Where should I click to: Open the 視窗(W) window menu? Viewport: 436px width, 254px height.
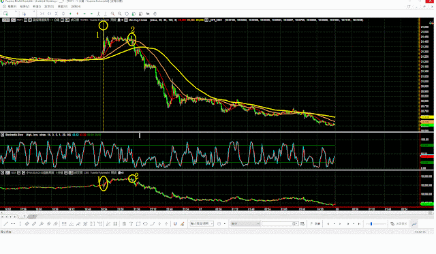tap(62, 6)
